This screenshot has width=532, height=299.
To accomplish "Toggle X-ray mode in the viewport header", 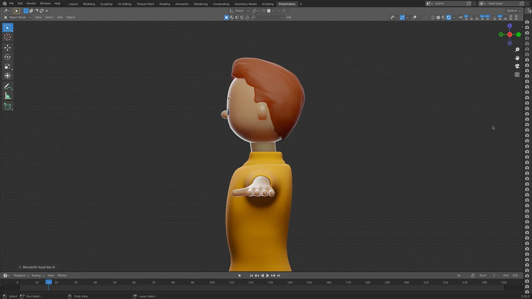I will (x=426, y=17).
